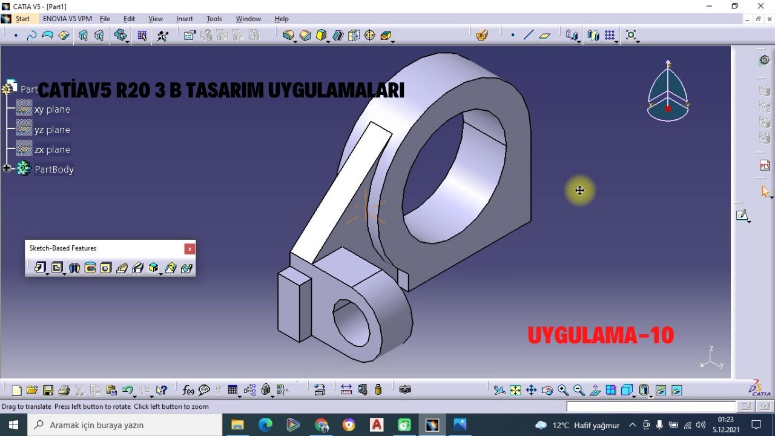The width and height of the screenshot is (775, 436).
Task: Create new document icon
Action: tap(17, 390)
